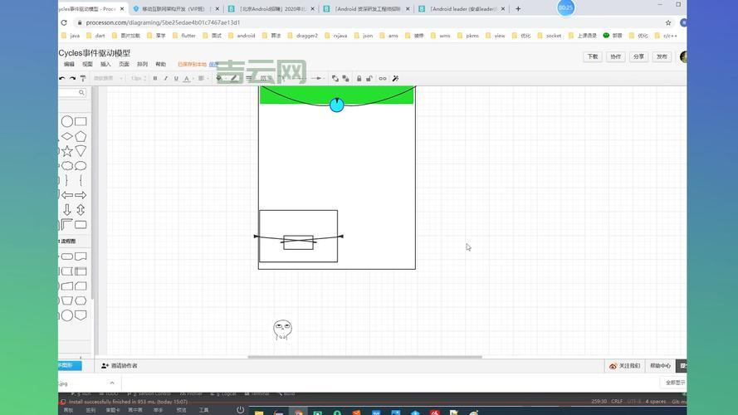Select the down arrow shape

click(67, 210)
